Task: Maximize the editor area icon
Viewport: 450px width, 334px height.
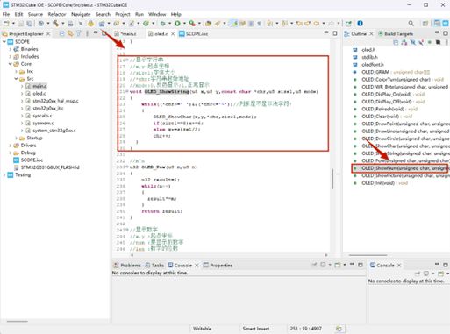Action: (x=335, y=33)
